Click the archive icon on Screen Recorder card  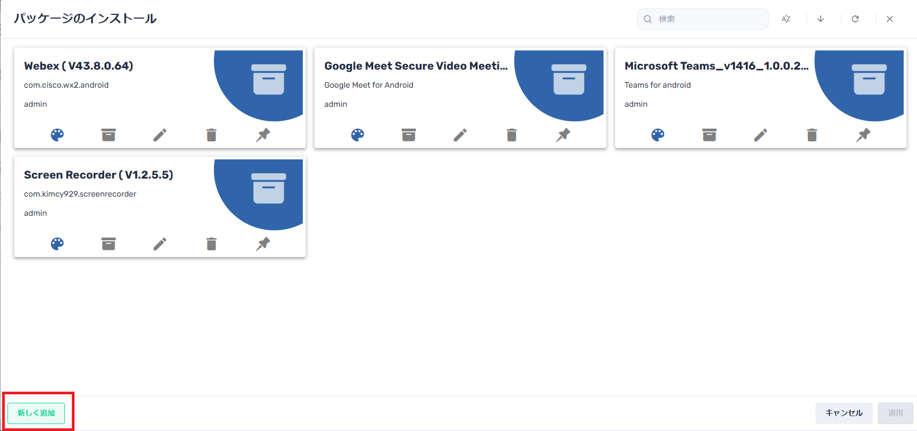[109, 244]
